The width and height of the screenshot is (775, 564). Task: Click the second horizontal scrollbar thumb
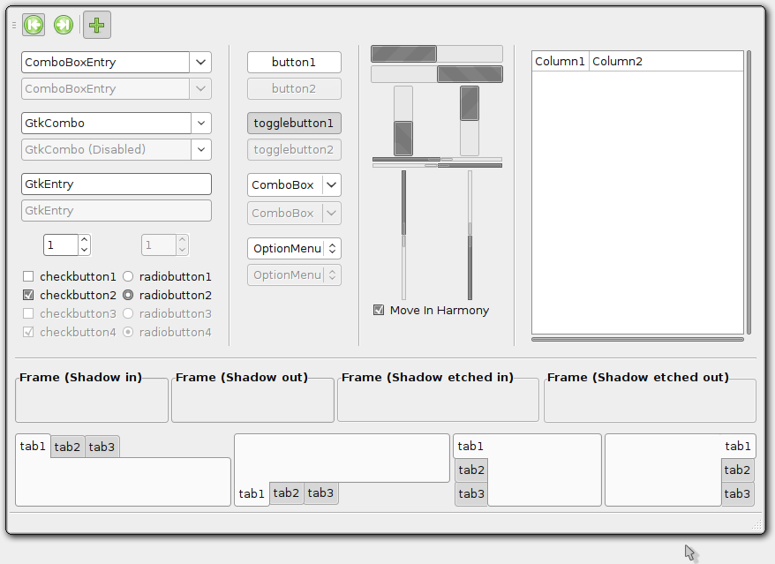click(470, 74)
